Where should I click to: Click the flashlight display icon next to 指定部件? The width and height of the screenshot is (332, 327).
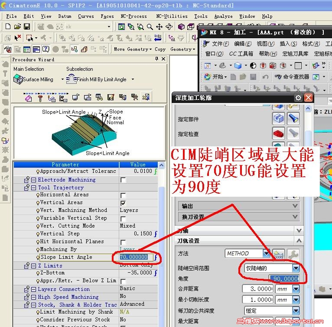click(x=293, y=119)
